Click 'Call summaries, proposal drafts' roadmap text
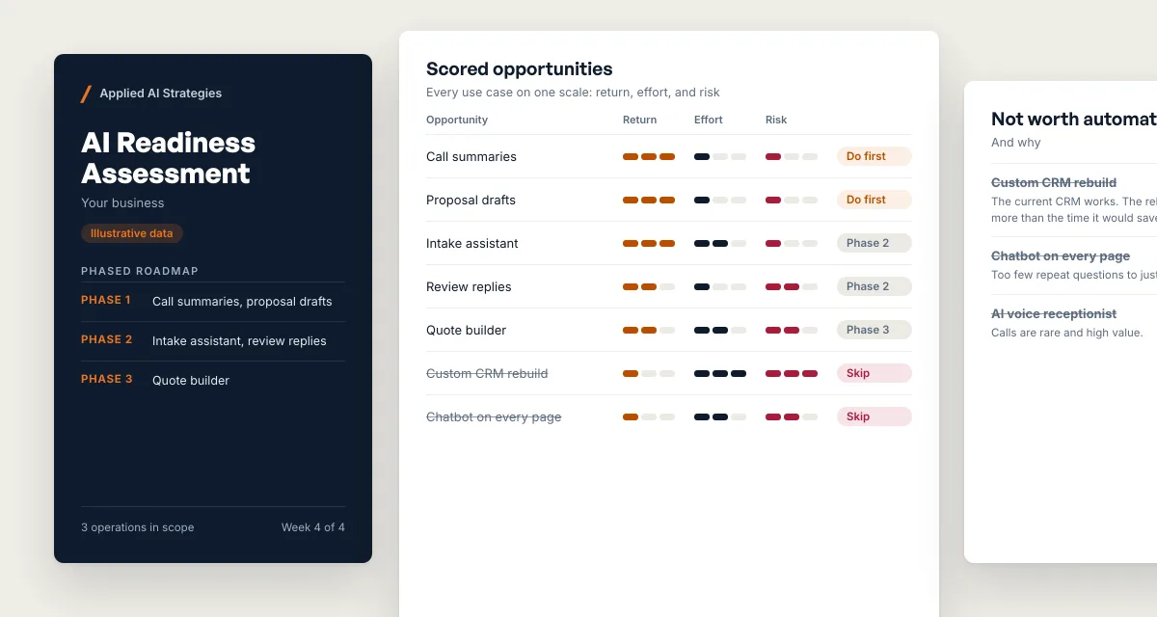Image resolution: width=1157 pixels, height=617 pixels. coord(242,302)
